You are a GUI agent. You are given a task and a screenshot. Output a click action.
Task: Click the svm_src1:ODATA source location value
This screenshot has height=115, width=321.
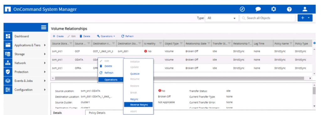91,91
